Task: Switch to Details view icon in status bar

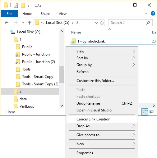Action: [x=145, y=112]
